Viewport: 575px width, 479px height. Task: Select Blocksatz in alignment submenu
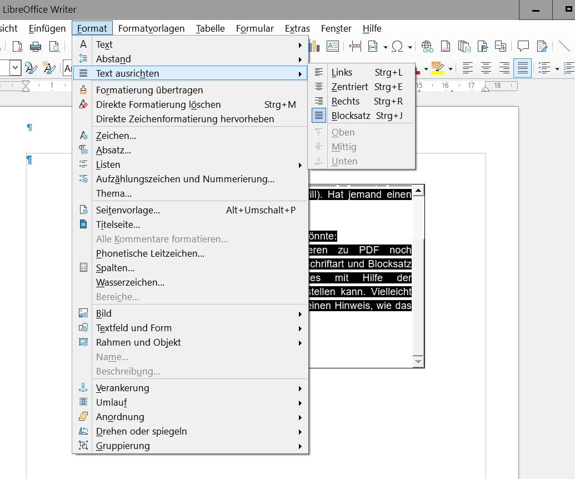click(361, 116)
